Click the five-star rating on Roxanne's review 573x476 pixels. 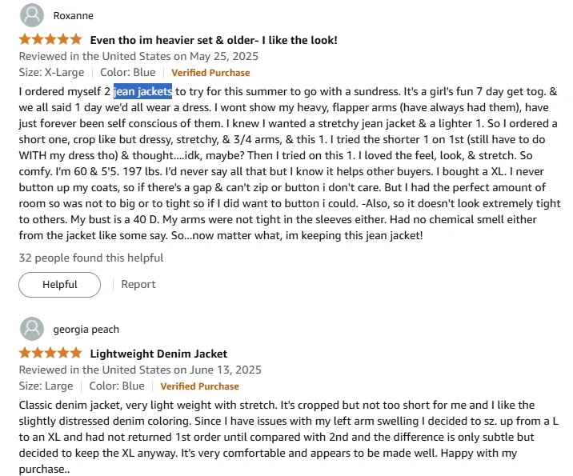[x=50, y=39]
